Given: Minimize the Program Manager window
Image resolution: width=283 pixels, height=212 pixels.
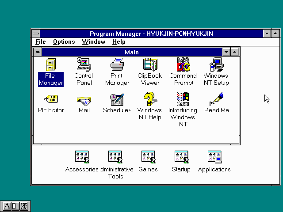Looking at the screenshot, I should tap(267, 34).
